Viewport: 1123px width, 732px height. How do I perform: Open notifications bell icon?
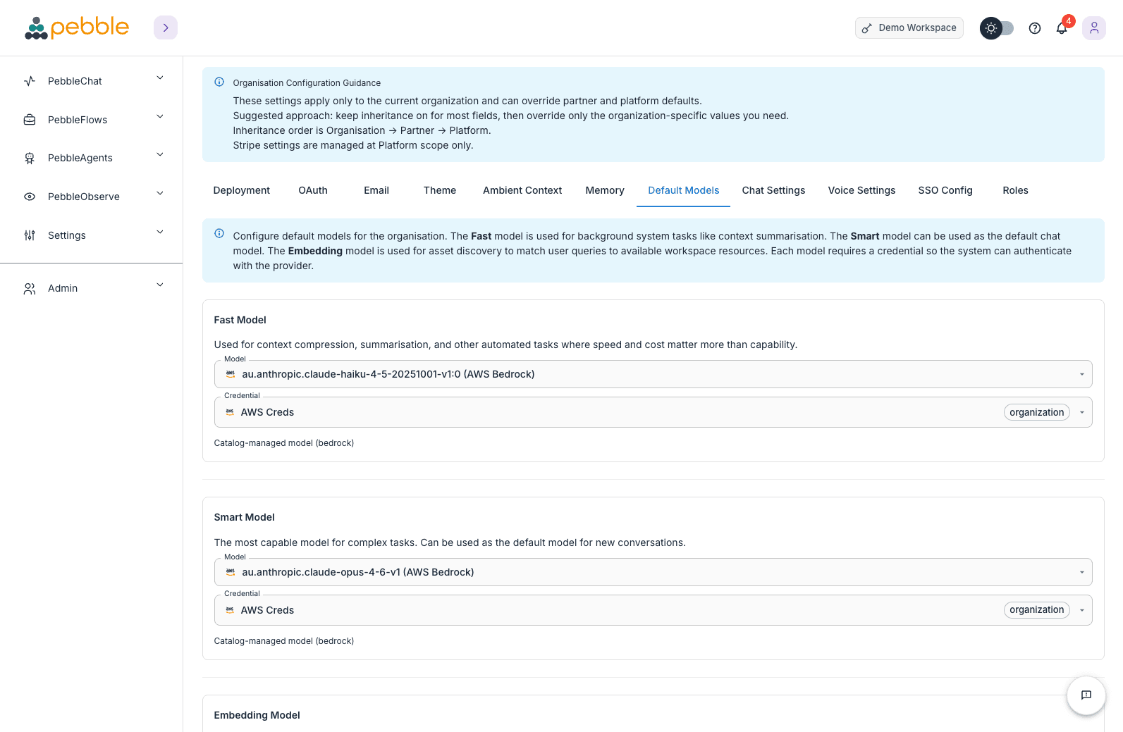[x=1062, y=28]
